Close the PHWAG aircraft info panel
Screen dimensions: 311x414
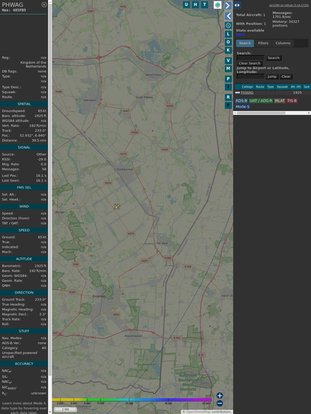pyautogui.click(x=44, y=4)
